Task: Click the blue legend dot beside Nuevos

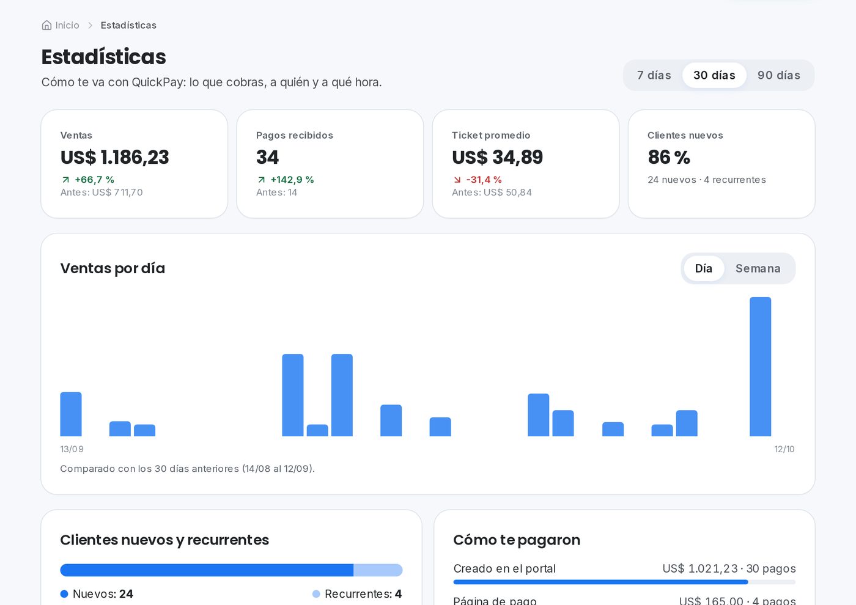Action: tap(64, 594)
